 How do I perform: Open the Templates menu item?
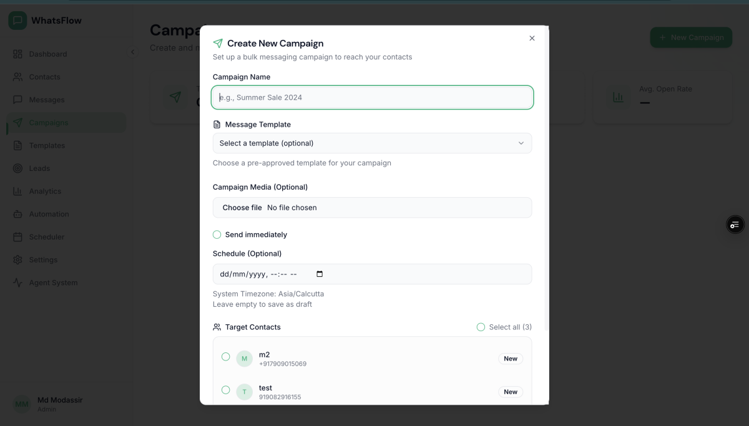(47, 145)
